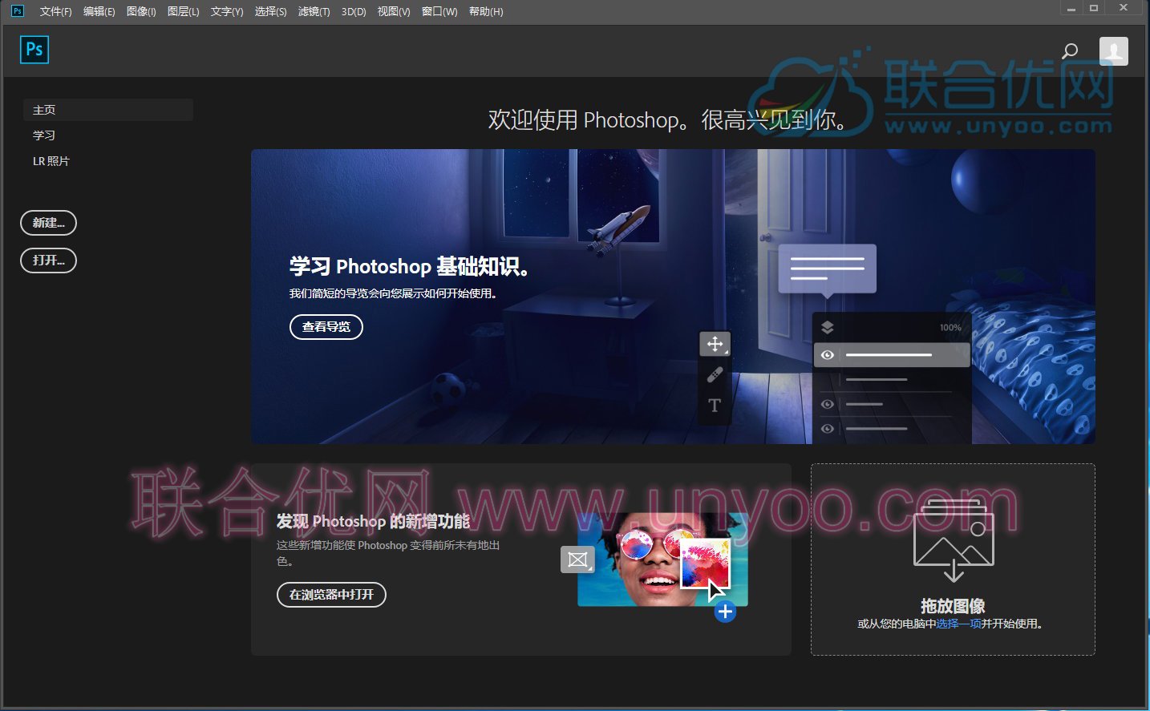Open the 滤镜(T) menu
The image size is (1150, 711).
(314, 11)
